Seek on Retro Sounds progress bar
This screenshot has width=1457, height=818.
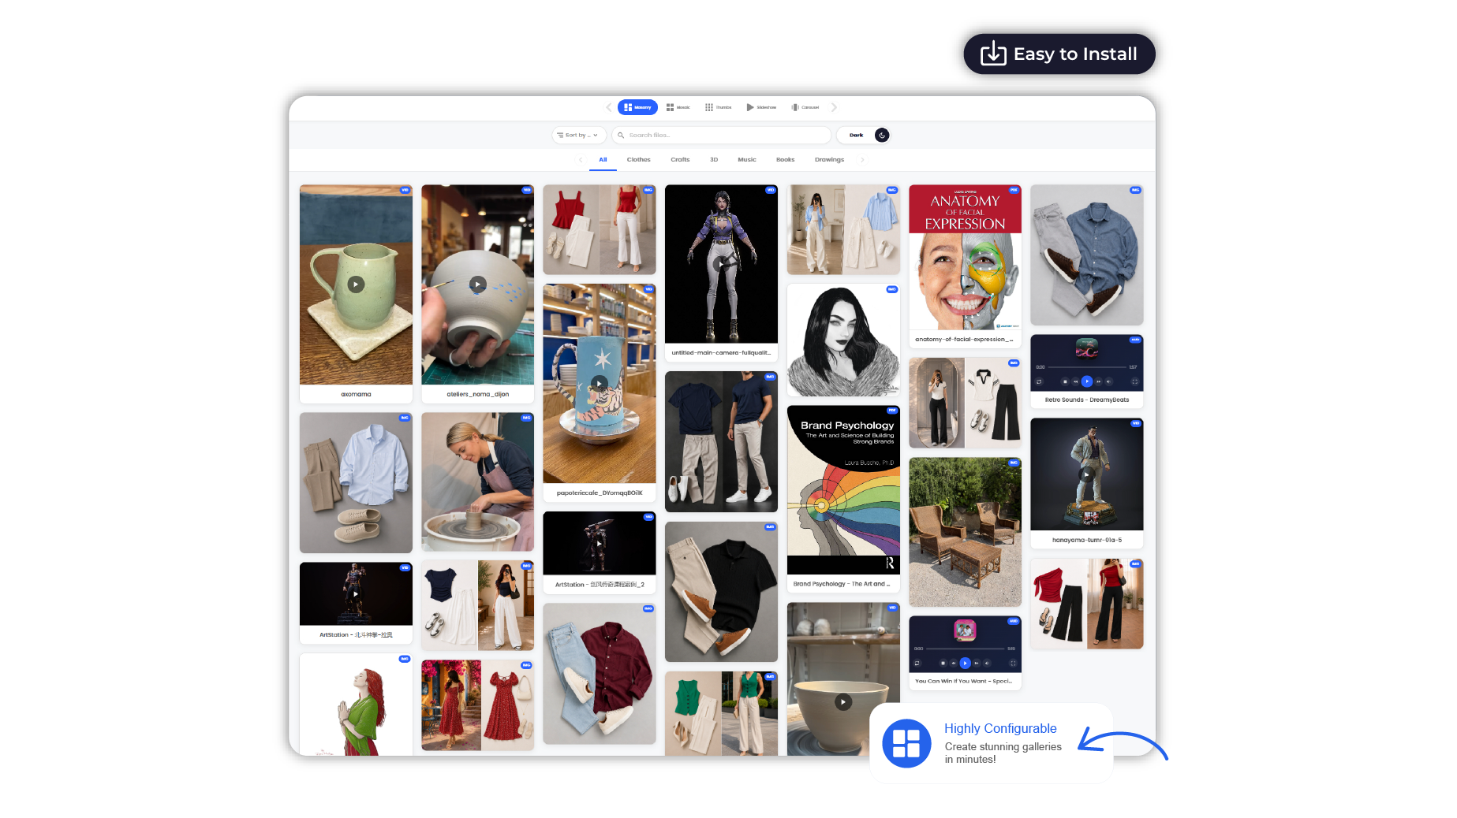(x=1087, y=367)
